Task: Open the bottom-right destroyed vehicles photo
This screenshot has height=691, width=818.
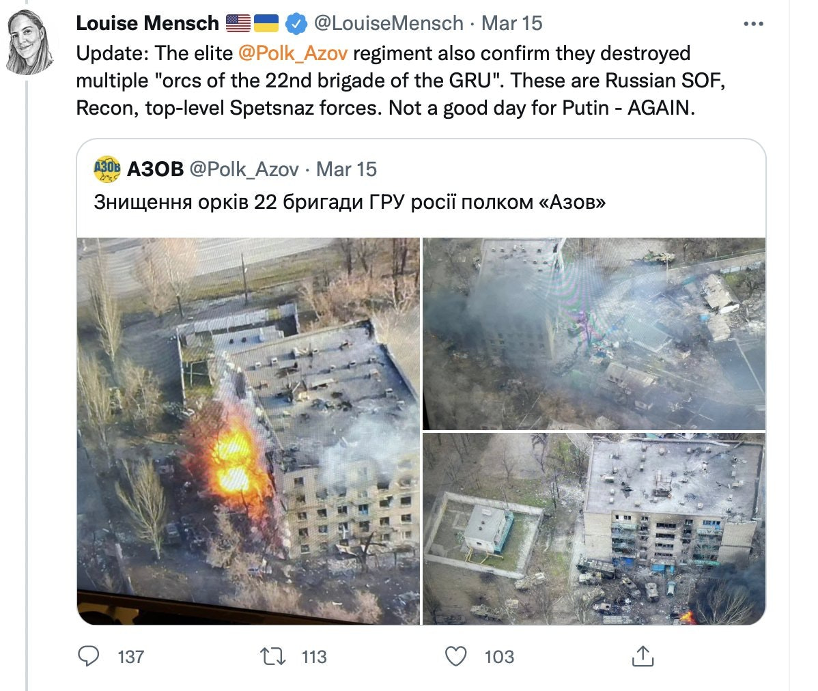Action: click(x=593, y=528)
